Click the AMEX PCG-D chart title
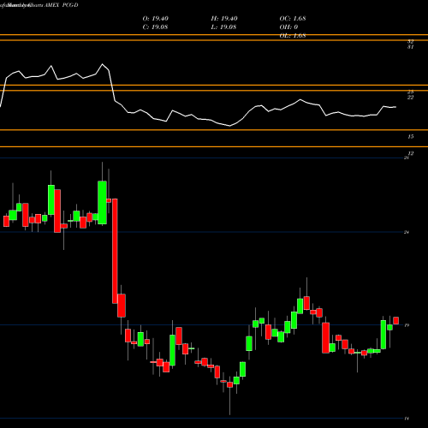Screen dimensions: 428x428 point(62,5)
